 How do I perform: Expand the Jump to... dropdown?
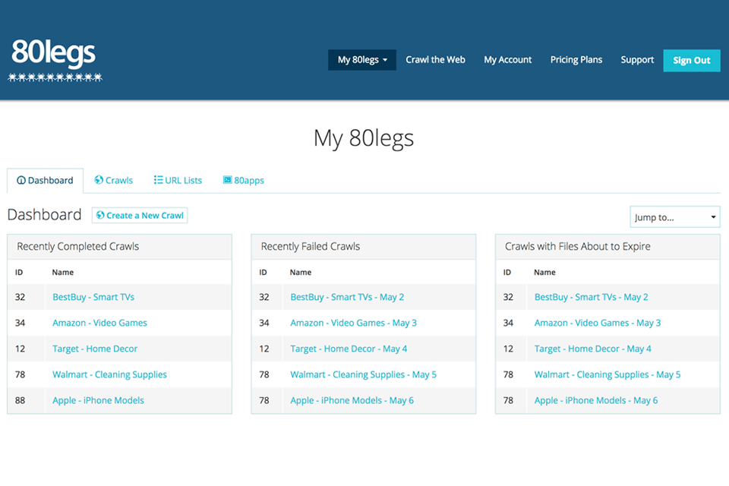pyautogui.click(x=674, y=217)
